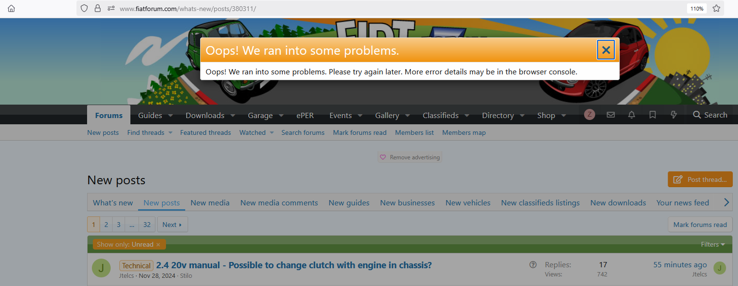Close the error dialog with the X

[x=606, y=50]
